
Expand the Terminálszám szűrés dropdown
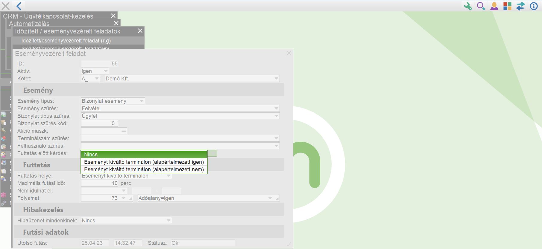click(180, 138)
